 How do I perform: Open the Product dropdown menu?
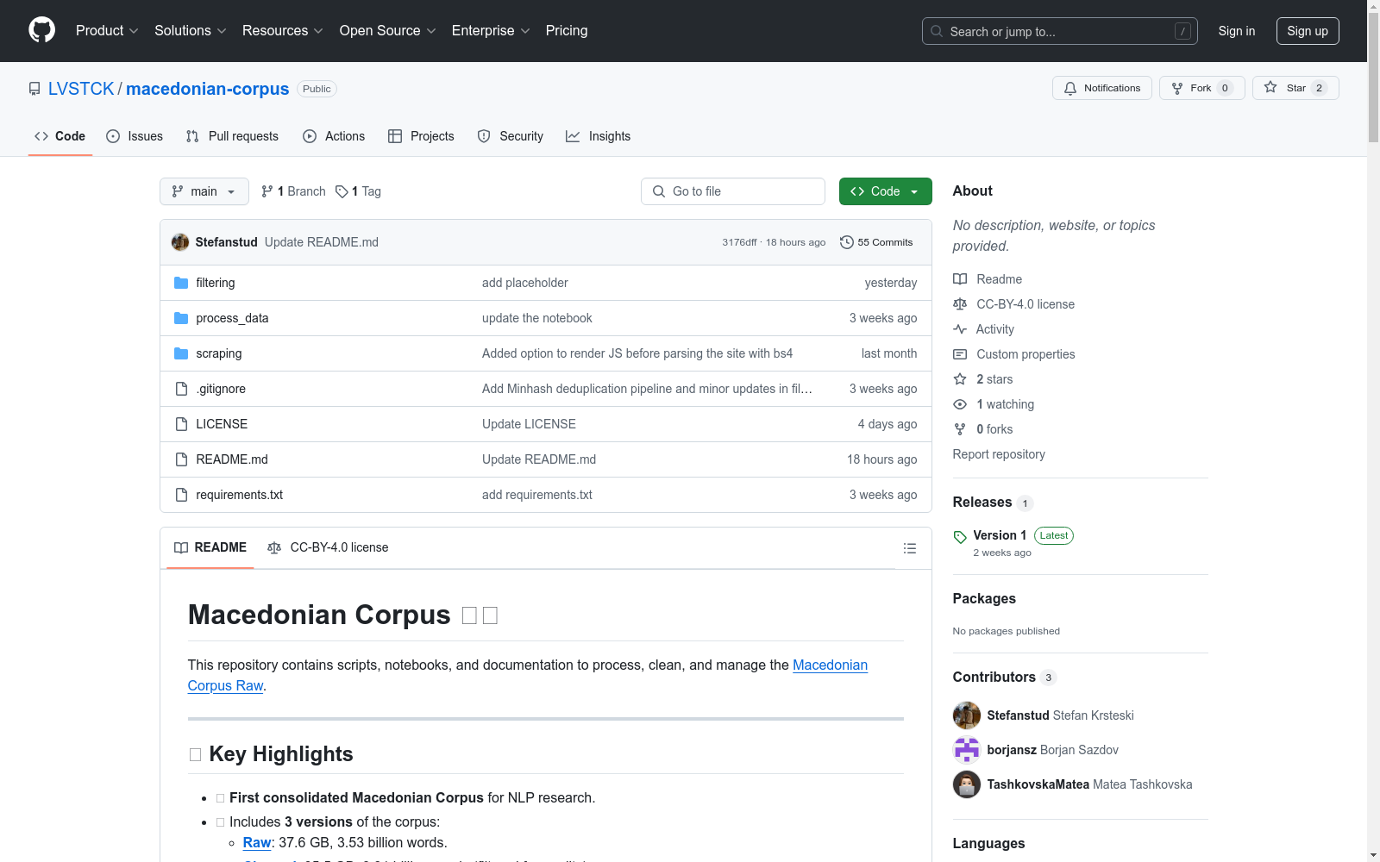(107, 30)
